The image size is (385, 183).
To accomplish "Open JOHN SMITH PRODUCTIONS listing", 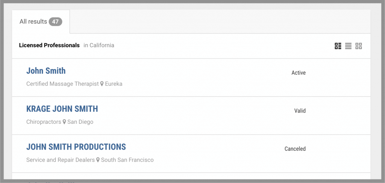I will tap(76, 147).
